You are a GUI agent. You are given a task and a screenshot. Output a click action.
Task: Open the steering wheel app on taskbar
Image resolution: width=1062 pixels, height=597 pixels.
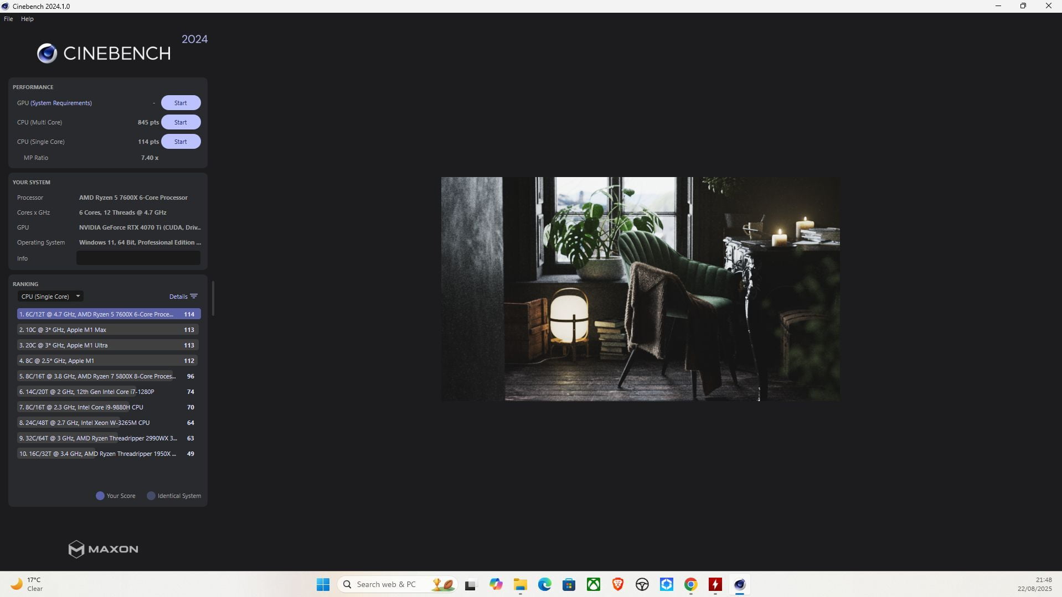coord(642,584)
